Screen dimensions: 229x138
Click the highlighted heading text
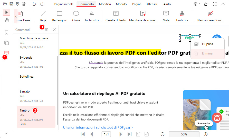tap(110, 53)
